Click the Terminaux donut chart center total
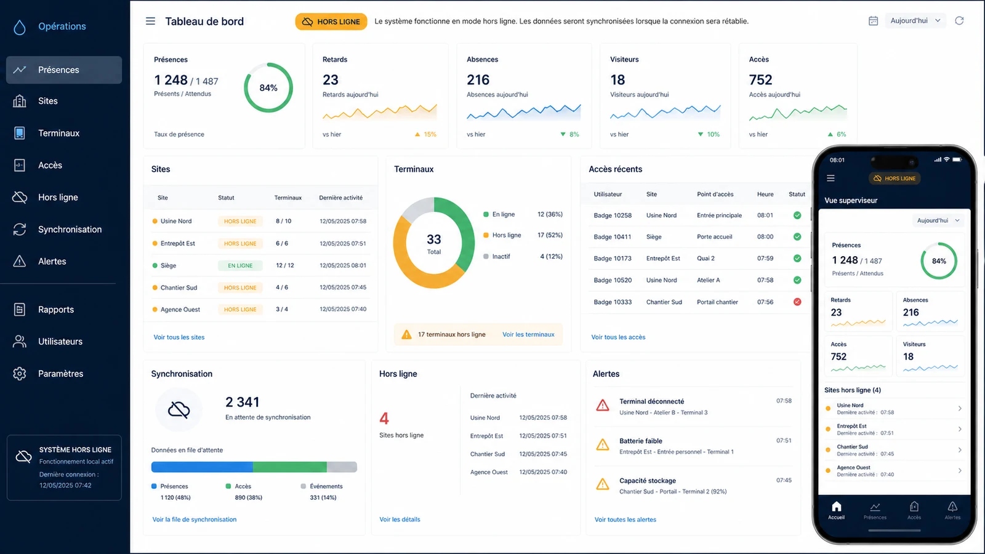 (434, 243)
